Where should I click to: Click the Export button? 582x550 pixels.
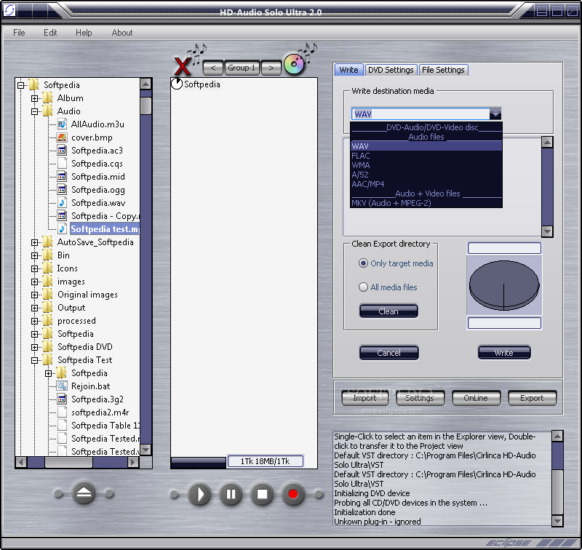532,398
